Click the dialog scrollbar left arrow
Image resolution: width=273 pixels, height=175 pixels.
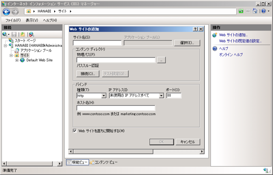coord(71,152)
